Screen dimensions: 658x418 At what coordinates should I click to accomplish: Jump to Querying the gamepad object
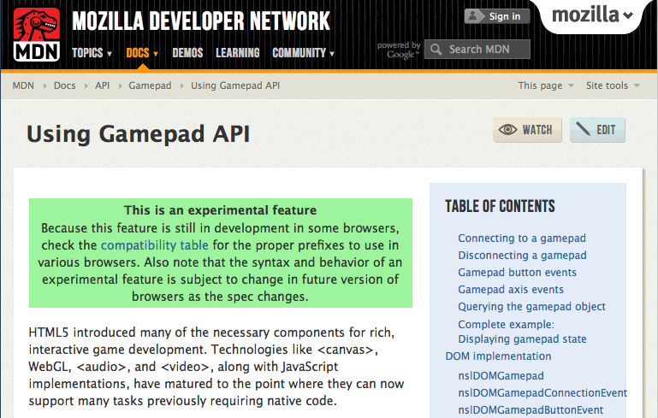coord(531,307)
